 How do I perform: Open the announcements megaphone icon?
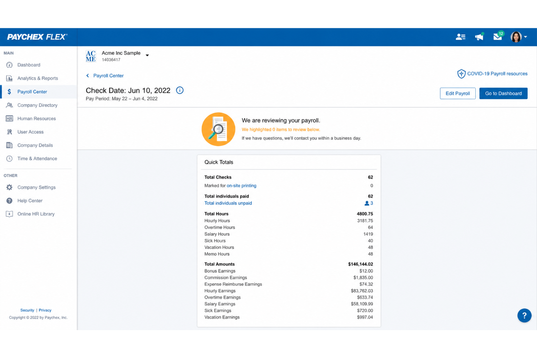(x=479, y=37)
